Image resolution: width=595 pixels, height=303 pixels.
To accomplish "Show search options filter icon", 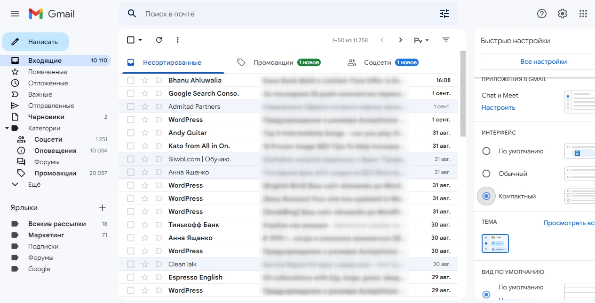I will pos(444,14).
